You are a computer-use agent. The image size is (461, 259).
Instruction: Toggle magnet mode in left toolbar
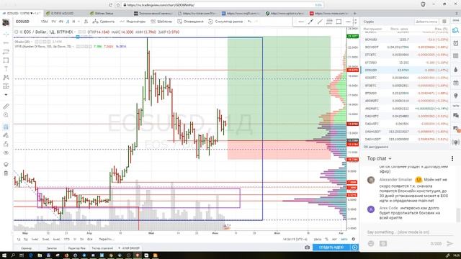[x=6, y=127]
